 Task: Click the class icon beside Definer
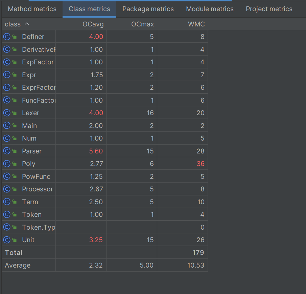(7, 37)
